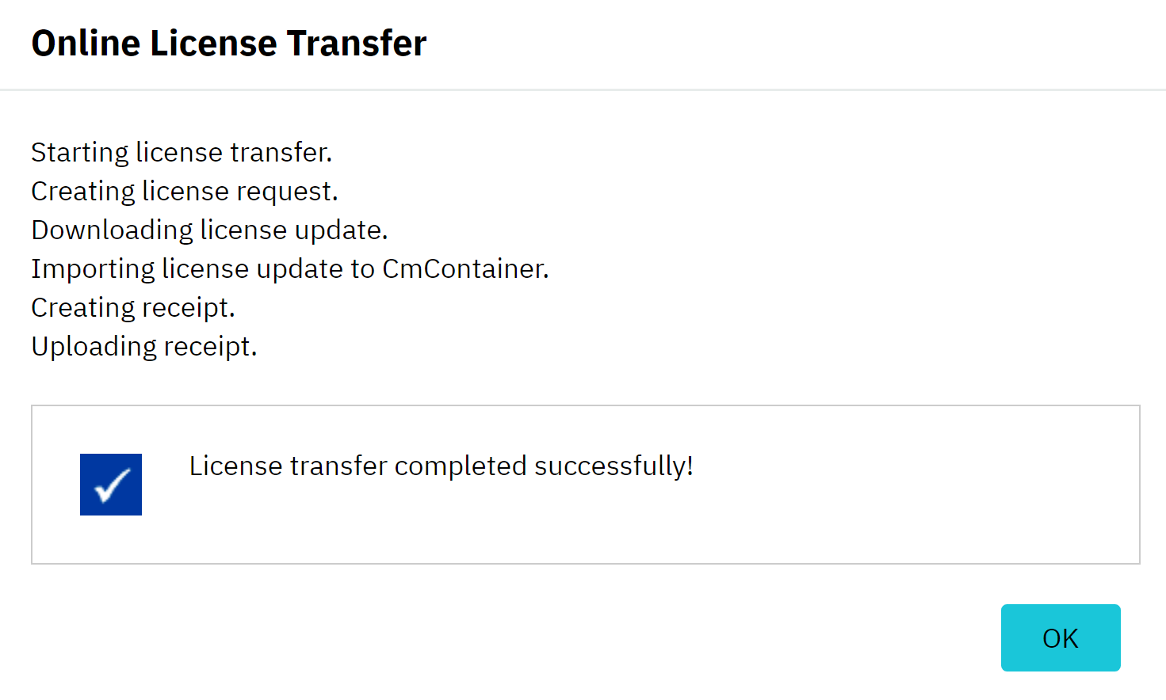The width and height of the screenshot is (1166, 700).
Task: Click the 'Uploading receipt.' status line
Action: click(x=144, y=346)
